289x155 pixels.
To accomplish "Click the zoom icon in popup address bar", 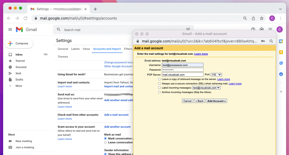I will coord(271,41).
